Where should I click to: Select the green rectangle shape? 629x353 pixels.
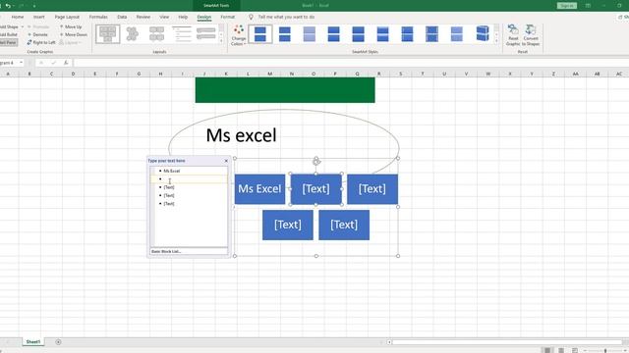click(x=285, y=90)
